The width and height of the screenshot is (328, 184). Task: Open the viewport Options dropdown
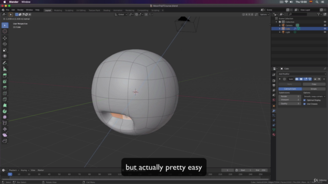(264, 15)
